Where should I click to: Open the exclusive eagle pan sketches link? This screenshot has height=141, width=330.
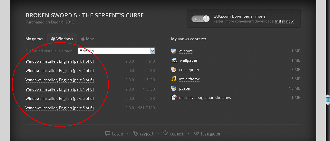(x=205, y=98)
